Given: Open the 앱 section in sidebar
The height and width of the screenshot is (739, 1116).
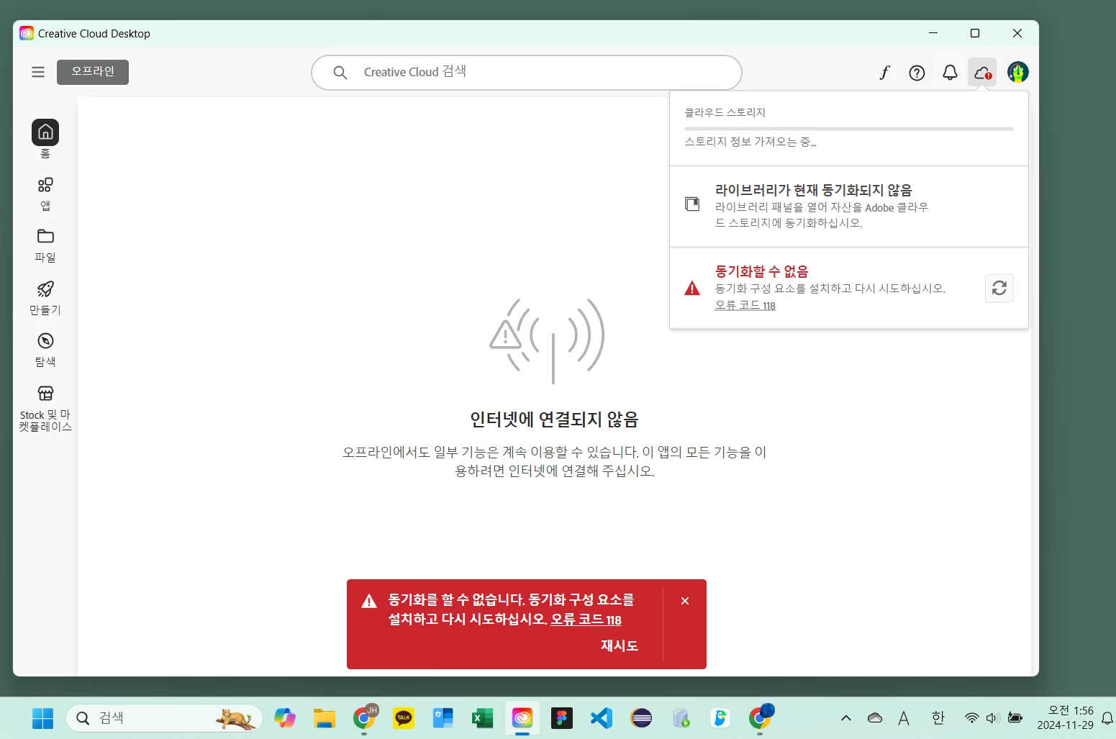Looking at the screenshot, I should point(45,194).
